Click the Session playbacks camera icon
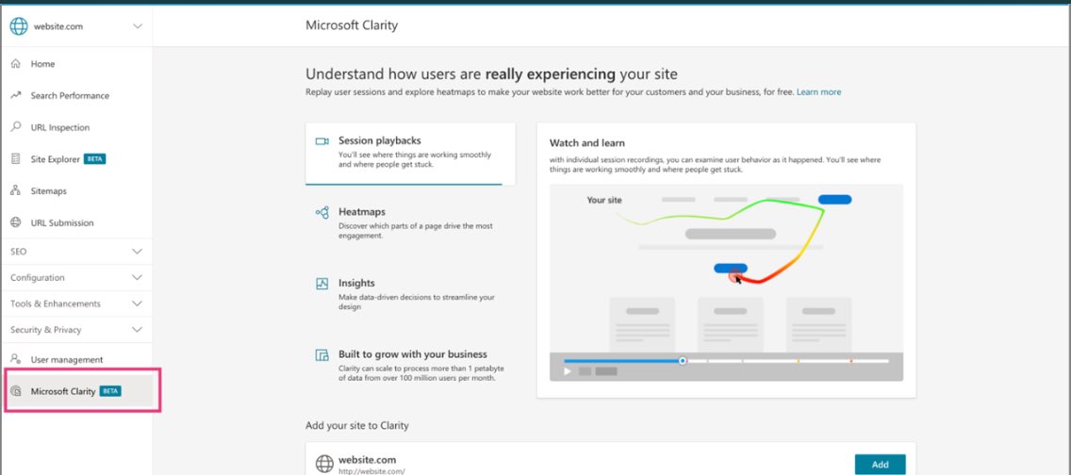Image resolution: width=1071 pixels, height=475 pixels. click(x=321, y=141)
